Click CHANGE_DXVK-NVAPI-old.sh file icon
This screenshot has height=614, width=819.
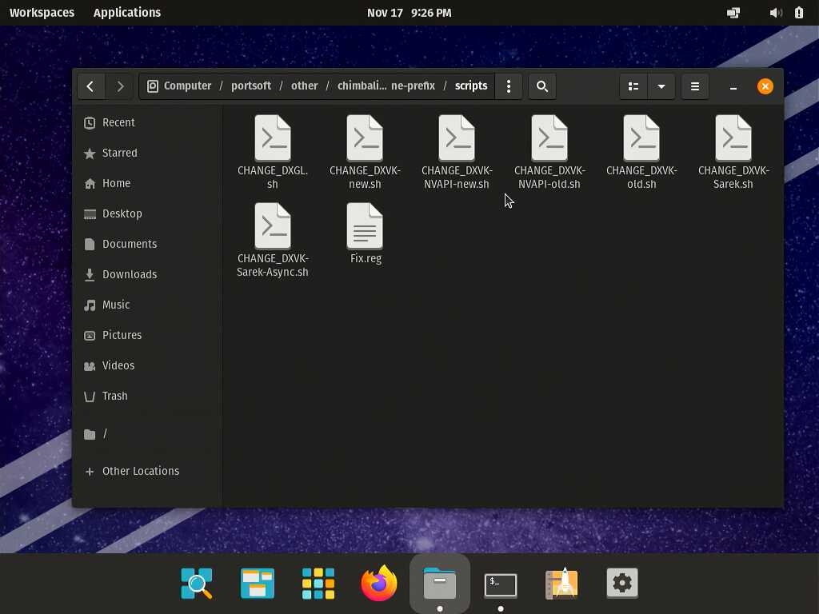tap(549, 139)
